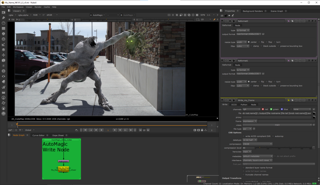Open the Keyer nodes menu

[x=4, y=45]
